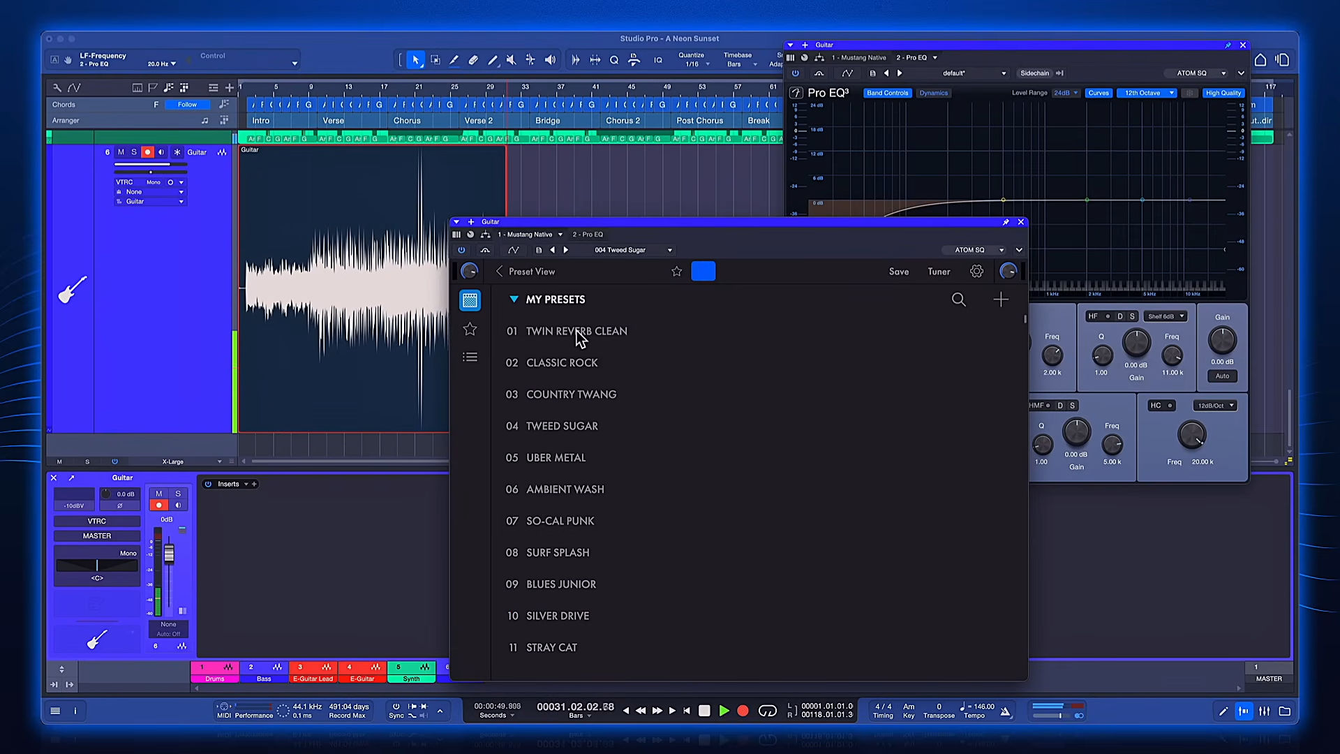Click the green Play button in transport

coord(724,711)
